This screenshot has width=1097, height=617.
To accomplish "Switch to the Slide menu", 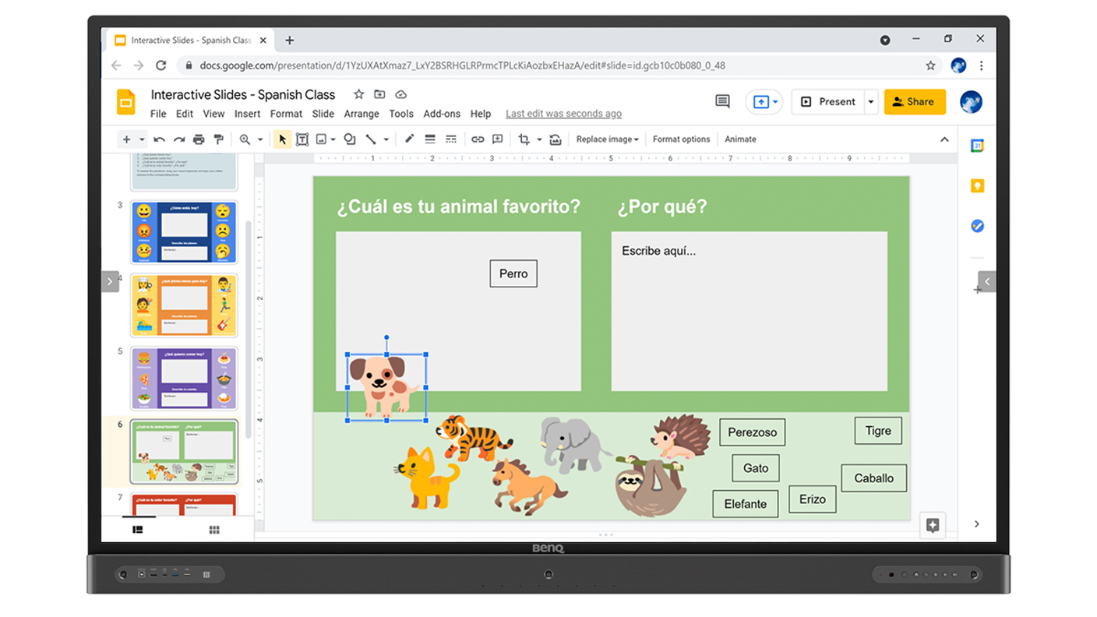I will pos(323,113).
